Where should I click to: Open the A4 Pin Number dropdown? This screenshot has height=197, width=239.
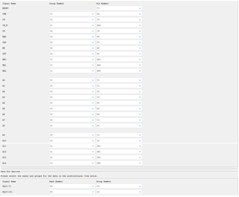coord(119,103)
